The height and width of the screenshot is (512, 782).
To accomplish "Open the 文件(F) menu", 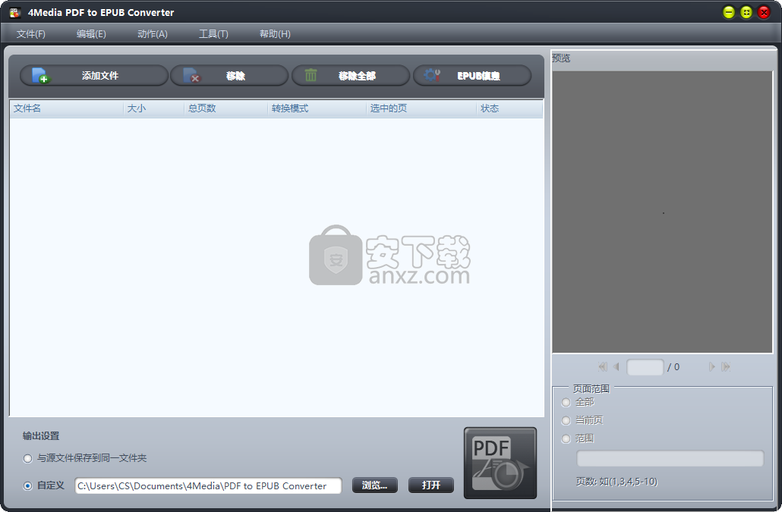I will point(31,34).
